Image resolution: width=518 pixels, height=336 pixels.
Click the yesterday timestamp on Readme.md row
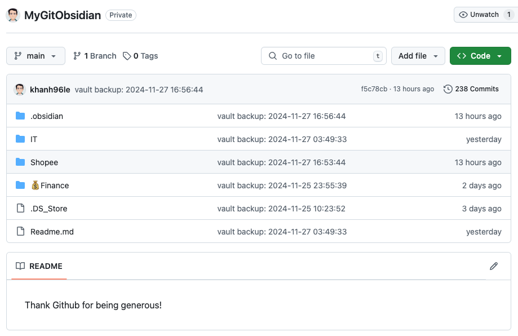tap(484, 232)
